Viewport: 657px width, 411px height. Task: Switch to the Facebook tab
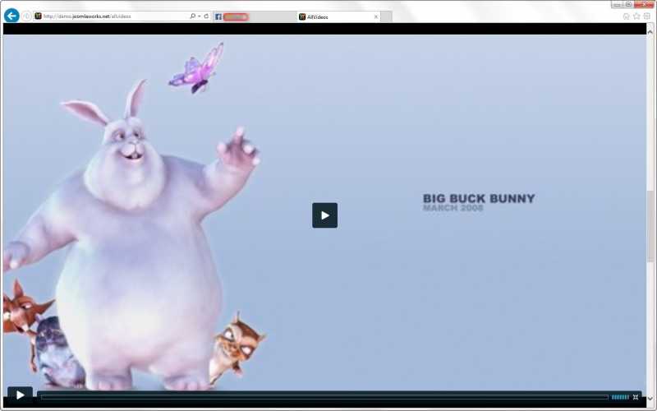point(255,16)
